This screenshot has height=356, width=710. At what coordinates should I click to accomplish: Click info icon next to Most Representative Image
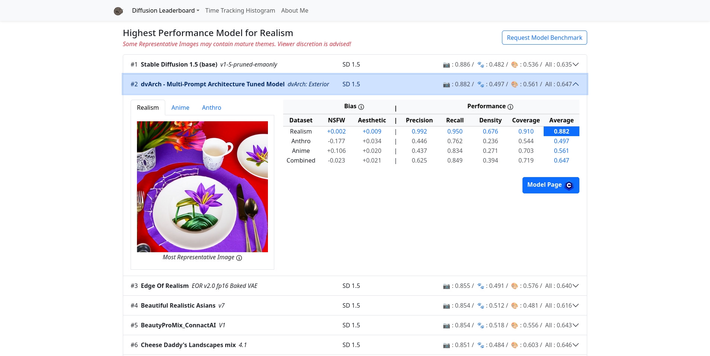(x=239, y=258)
